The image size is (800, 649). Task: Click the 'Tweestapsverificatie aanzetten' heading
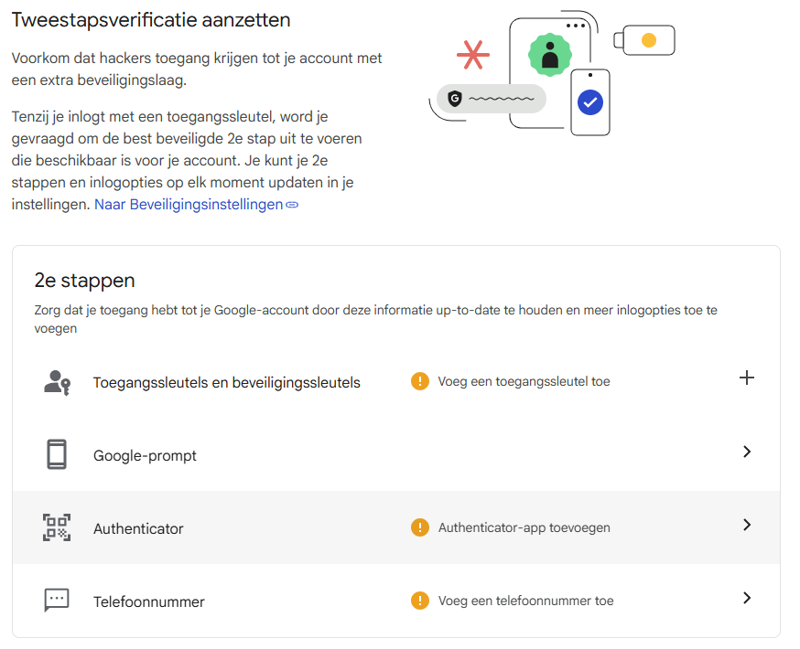[151, 20]
